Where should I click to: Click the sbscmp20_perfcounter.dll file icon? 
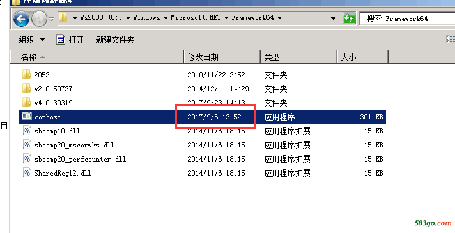pos(27,158)
